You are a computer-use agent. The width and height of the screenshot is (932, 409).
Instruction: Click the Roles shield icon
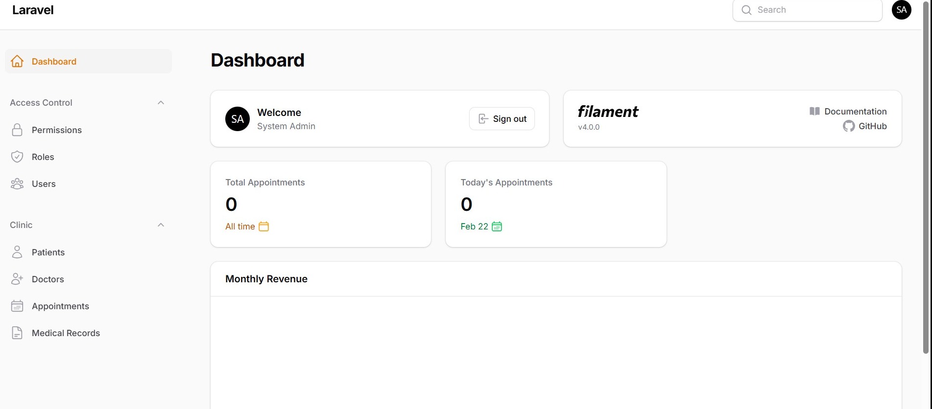tap(17, 157)
